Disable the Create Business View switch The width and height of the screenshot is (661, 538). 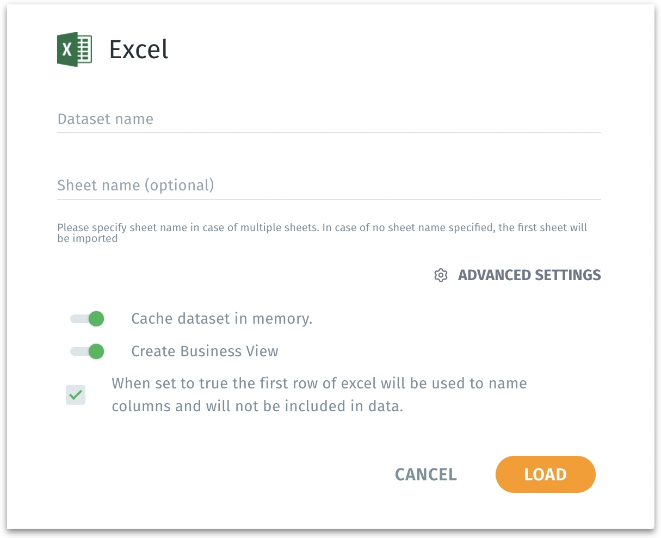pos(87,351)
